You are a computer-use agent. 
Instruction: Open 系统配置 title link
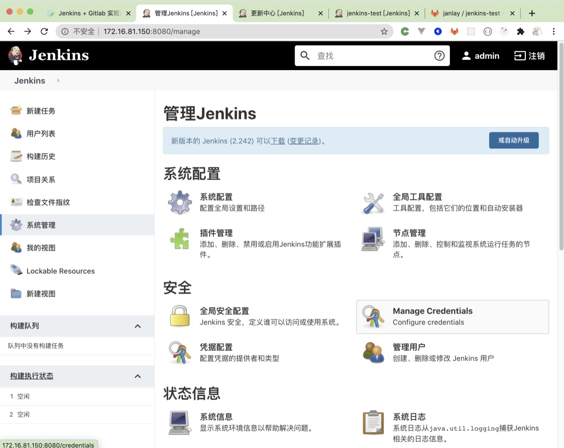coord(216,197)
